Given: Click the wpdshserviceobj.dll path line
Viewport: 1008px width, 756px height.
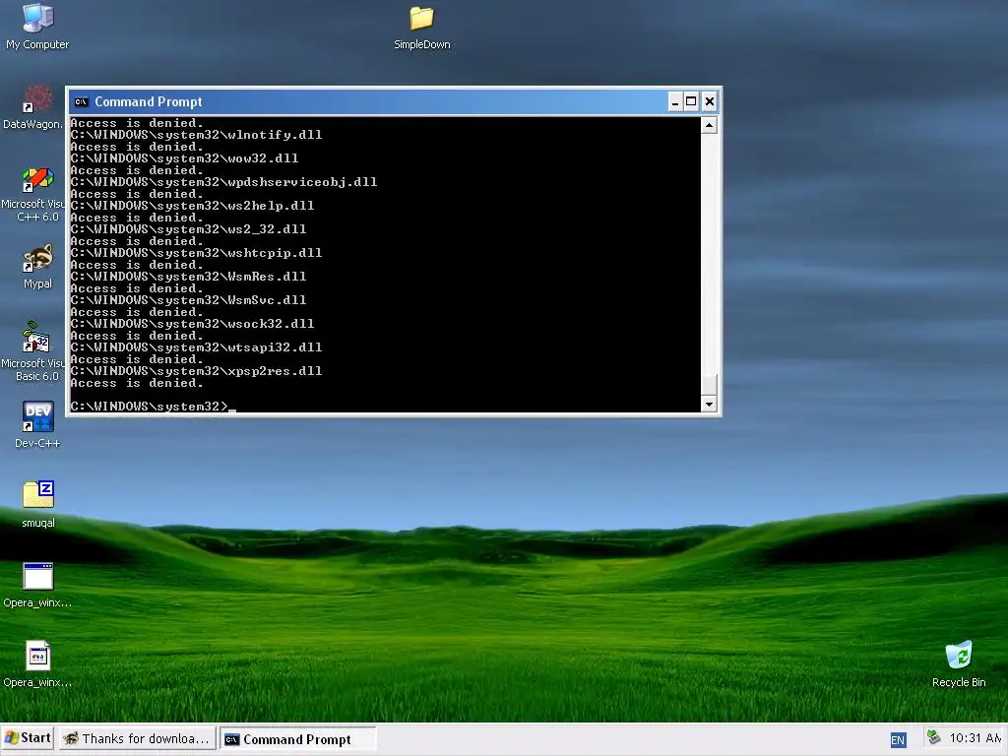Looking at the screenshot, I should tap(223, 182).
